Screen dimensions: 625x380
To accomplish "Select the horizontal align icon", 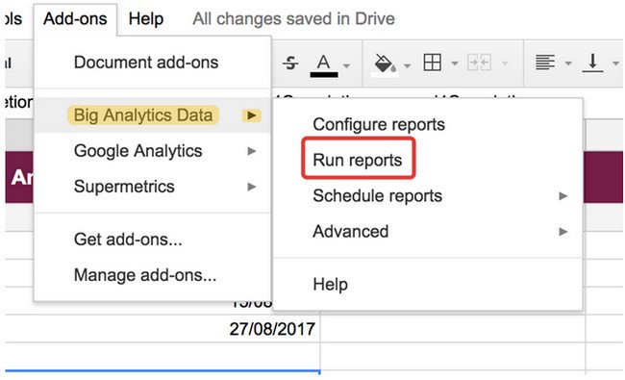I will point(545,63).
